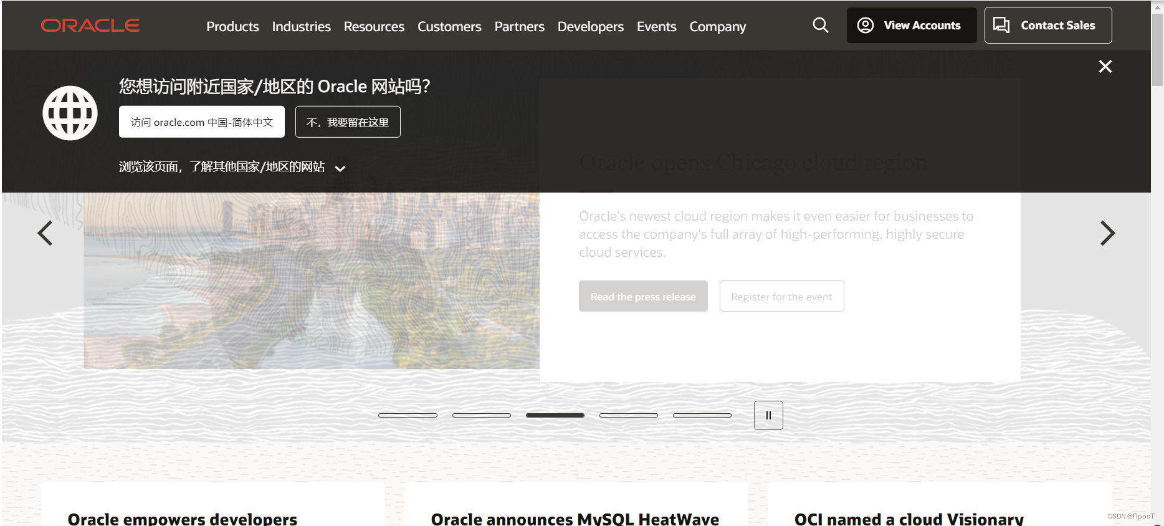Open the Company menu
The image size is (1164, 526).
(717, 26)
